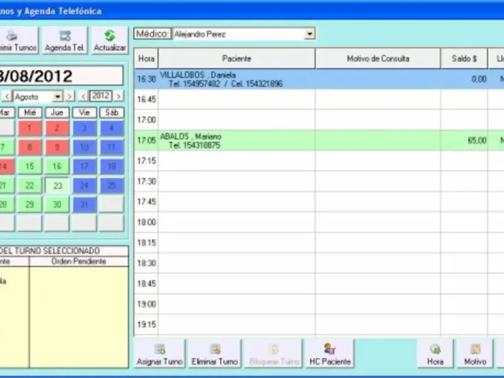This screenshot has height=378, width=504.
Task: Click the Saldo $ column header
Action: coord(464,59)
